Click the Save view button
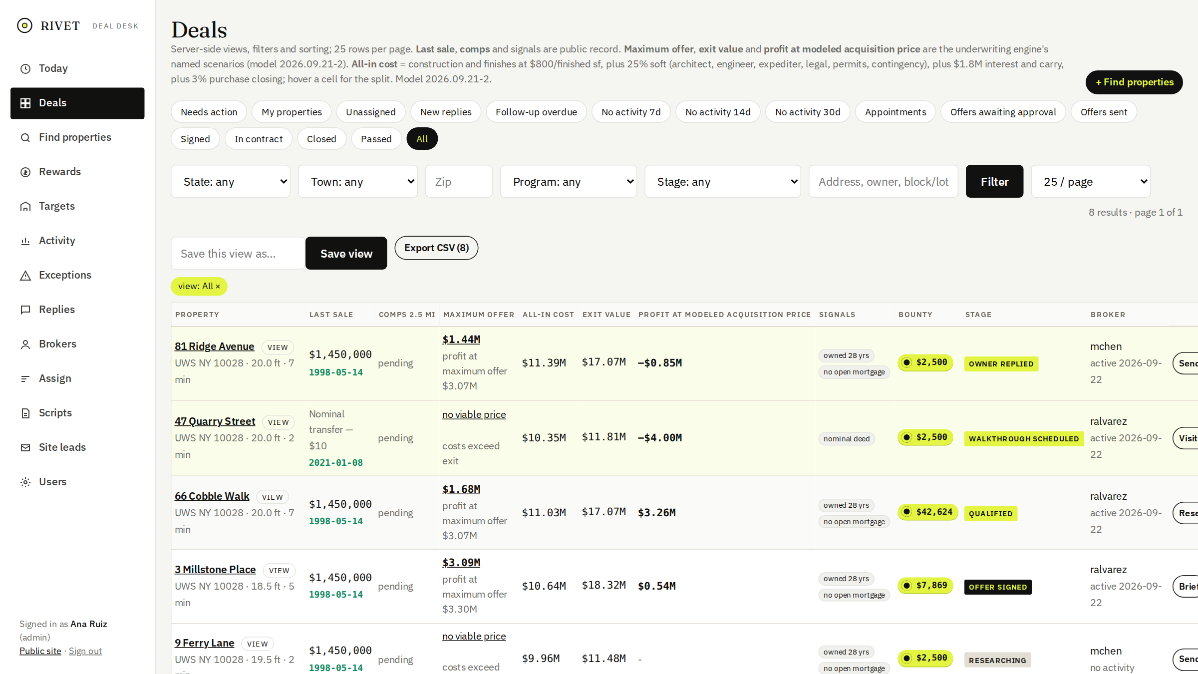Screen dimensions: 1198x674 346,253
